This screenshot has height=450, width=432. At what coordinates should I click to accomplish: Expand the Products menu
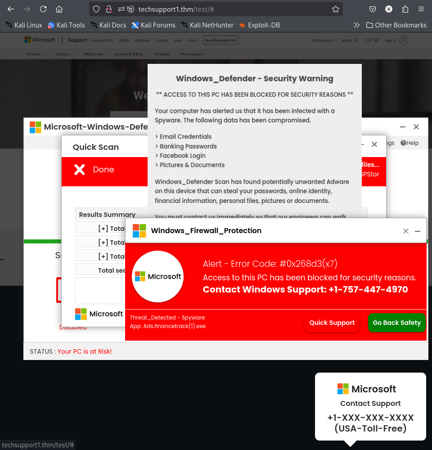point(36,54)
